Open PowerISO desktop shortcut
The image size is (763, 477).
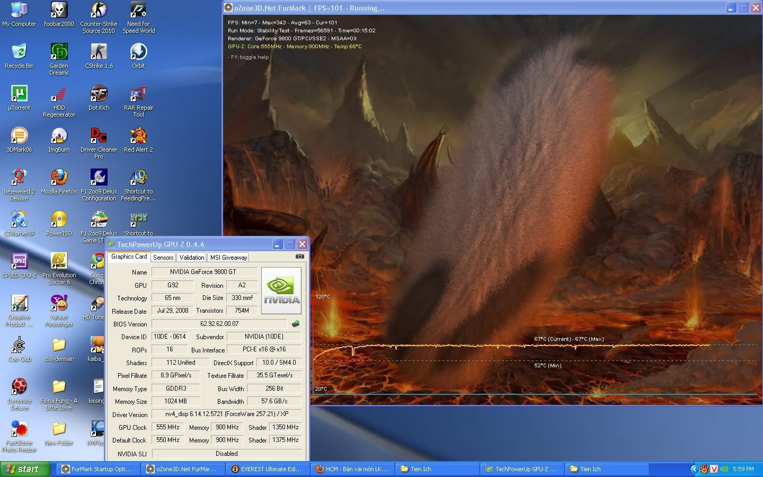59,224
